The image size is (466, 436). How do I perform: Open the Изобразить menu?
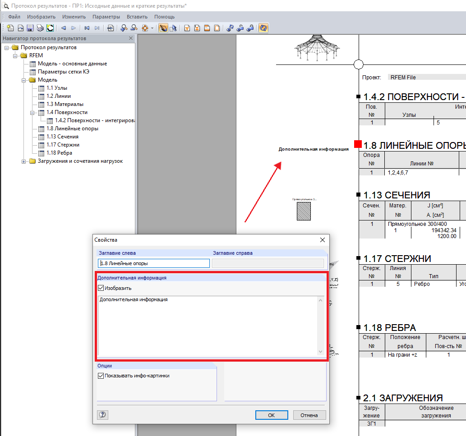(42, 17)
